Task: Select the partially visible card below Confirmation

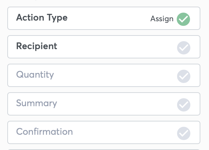Action: [x=104, y=150]
